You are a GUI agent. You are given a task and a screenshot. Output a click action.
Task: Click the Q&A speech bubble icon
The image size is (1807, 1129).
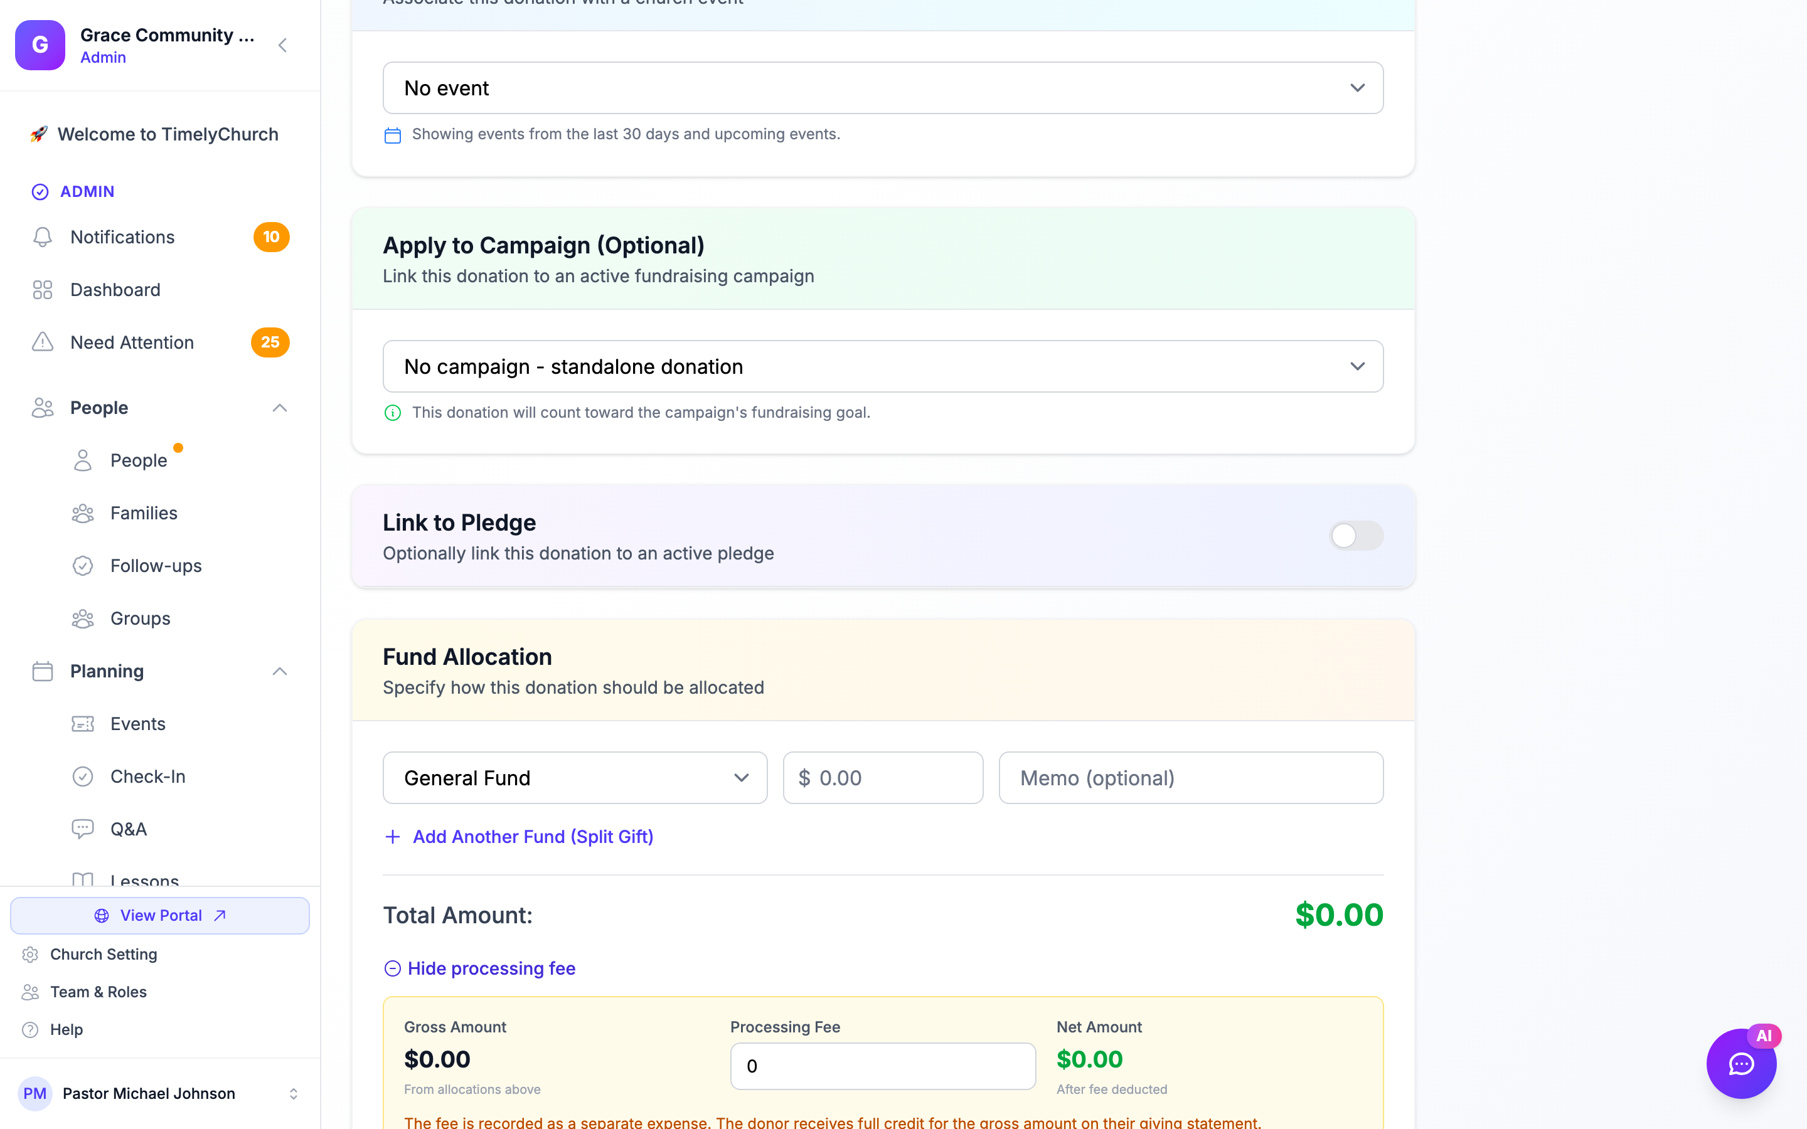point(83,829)
